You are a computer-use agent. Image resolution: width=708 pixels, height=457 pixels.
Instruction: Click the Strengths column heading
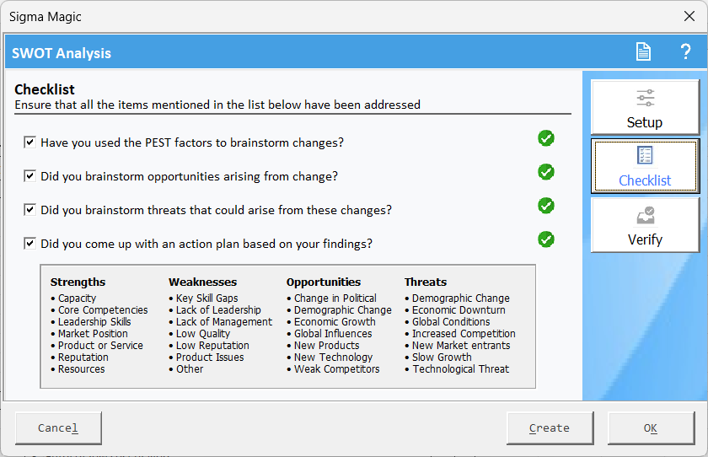pyautogui.click(x=78, y=282)
